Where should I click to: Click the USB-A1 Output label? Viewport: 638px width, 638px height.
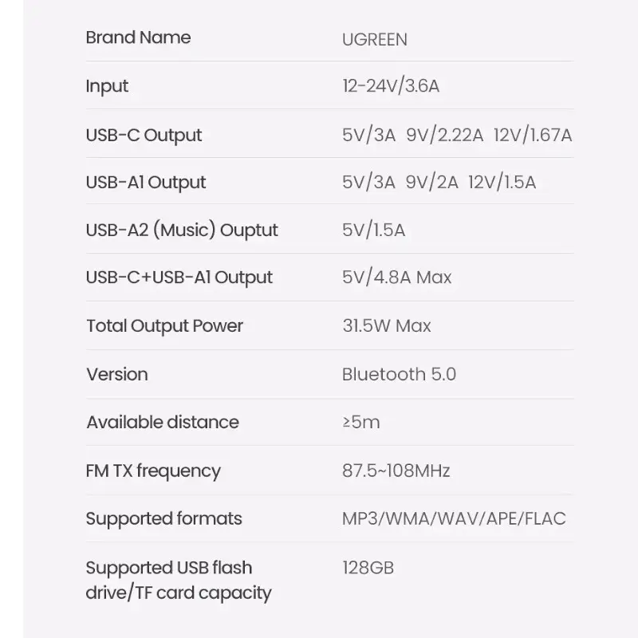pos(146,183)
